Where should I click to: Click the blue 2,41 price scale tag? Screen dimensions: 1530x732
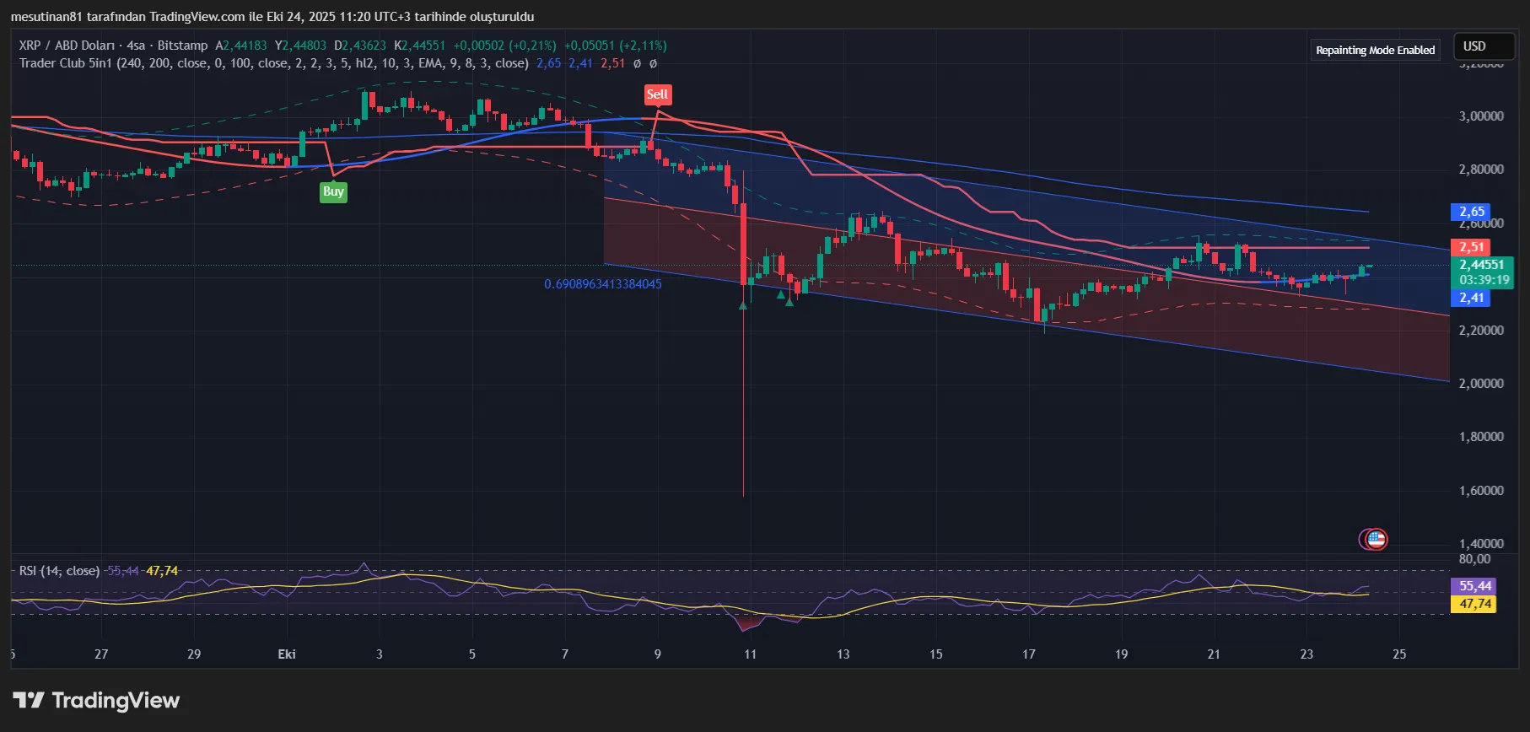[1471, 298]
